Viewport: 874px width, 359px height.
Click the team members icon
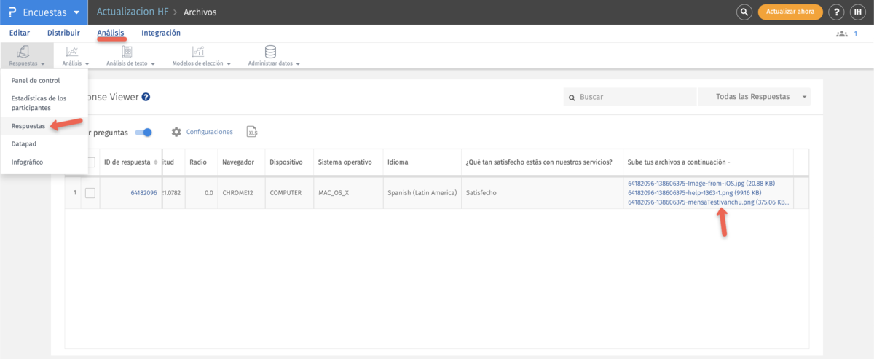coord(843,33)
